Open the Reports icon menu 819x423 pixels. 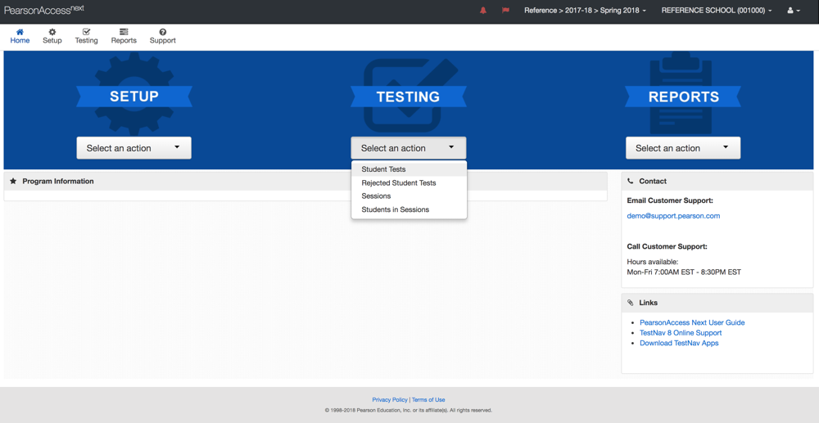pyautogui.click(x=124, y=33)
